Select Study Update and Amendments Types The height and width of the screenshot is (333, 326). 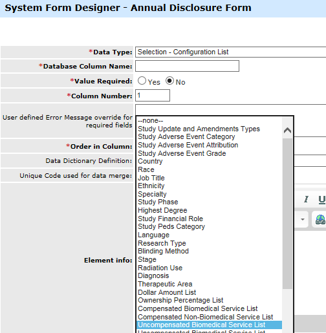209,129
